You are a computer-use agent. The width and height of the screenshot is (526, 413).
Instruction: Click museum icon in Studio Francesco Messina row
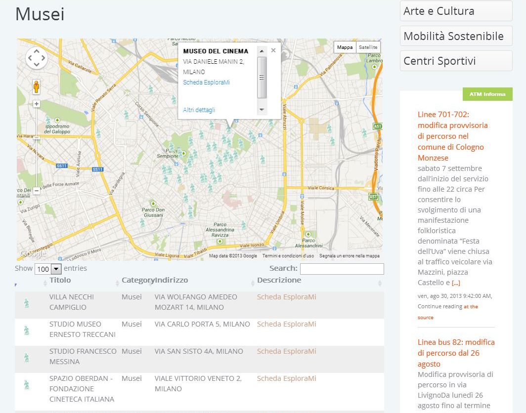(27, 358)
